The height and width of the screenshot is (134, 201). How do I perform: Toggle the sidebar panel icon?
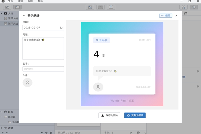pyautogui.click(x=17, y=7)
